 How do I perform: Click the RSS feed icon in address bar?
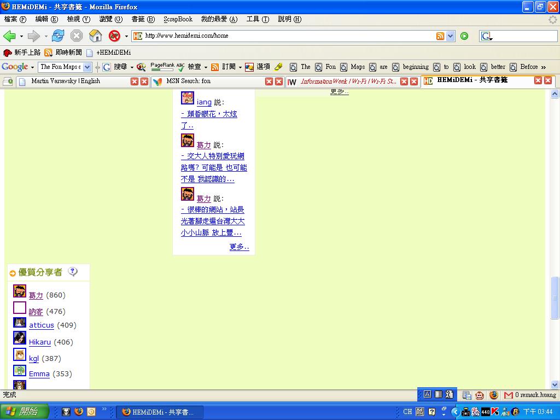(x=440, y=36)
